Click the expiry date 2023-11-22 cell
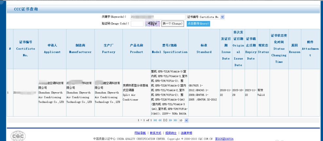 [251, 92]
